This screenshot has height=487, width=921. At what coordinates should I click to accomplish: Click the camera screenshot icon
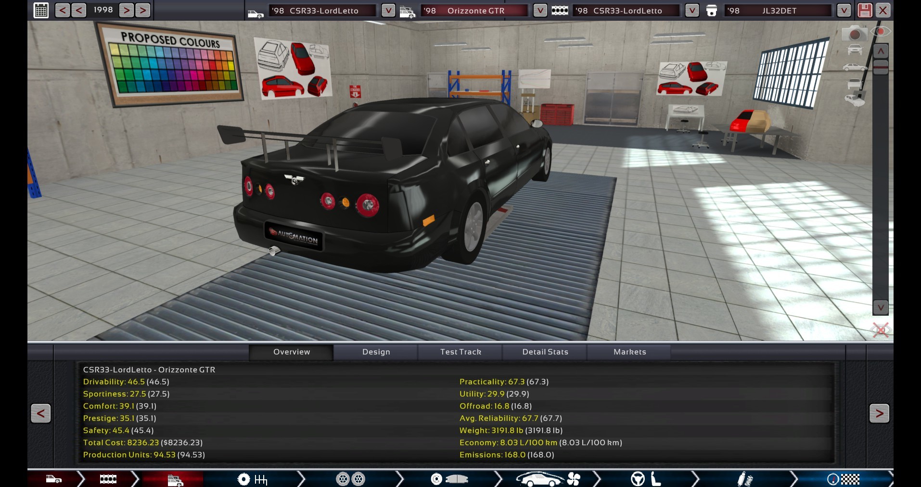click(x=854, y=34)
